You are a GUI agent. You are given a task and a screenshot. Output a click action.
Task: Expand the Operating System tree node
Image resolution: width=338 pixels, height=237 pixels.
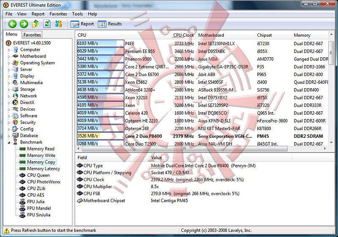click(x=9, y=63)
